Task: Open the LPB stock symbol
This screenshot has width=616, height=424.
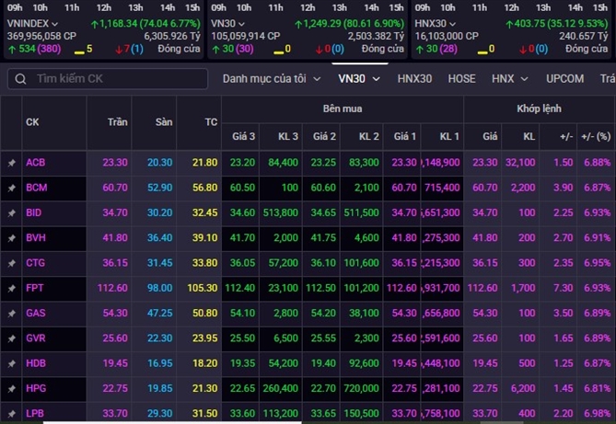Action: click(35, 413)
